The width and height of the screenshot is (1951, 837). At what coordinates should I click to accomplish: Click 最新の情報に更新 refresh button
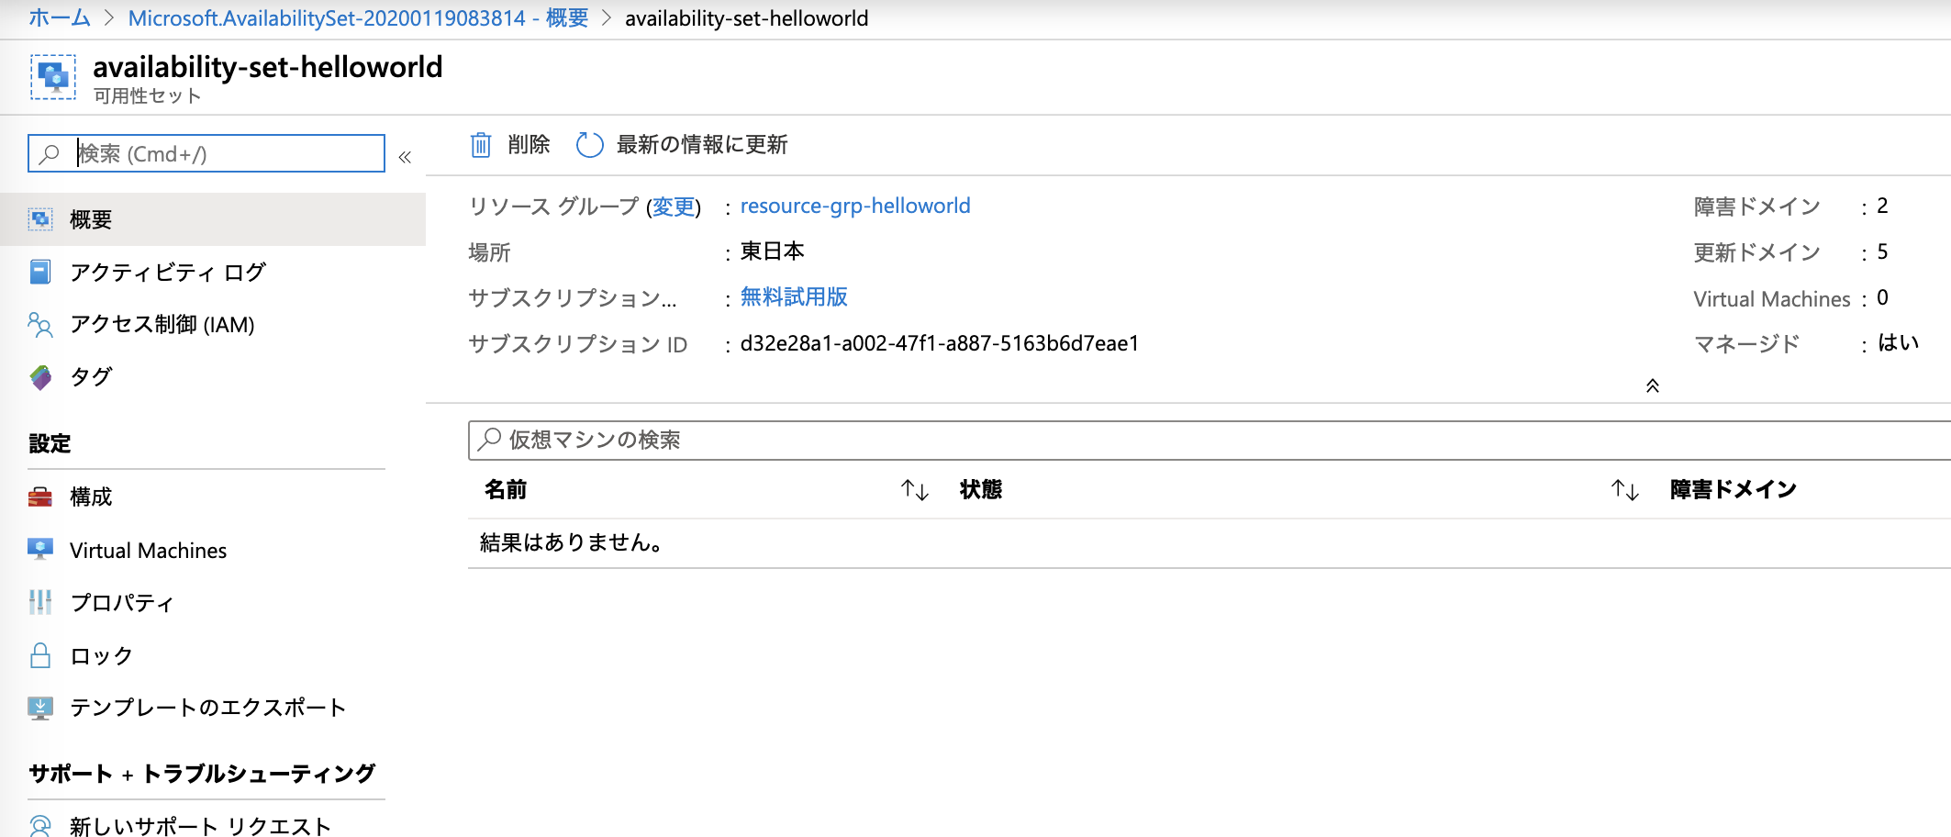(x=682, y=145)
